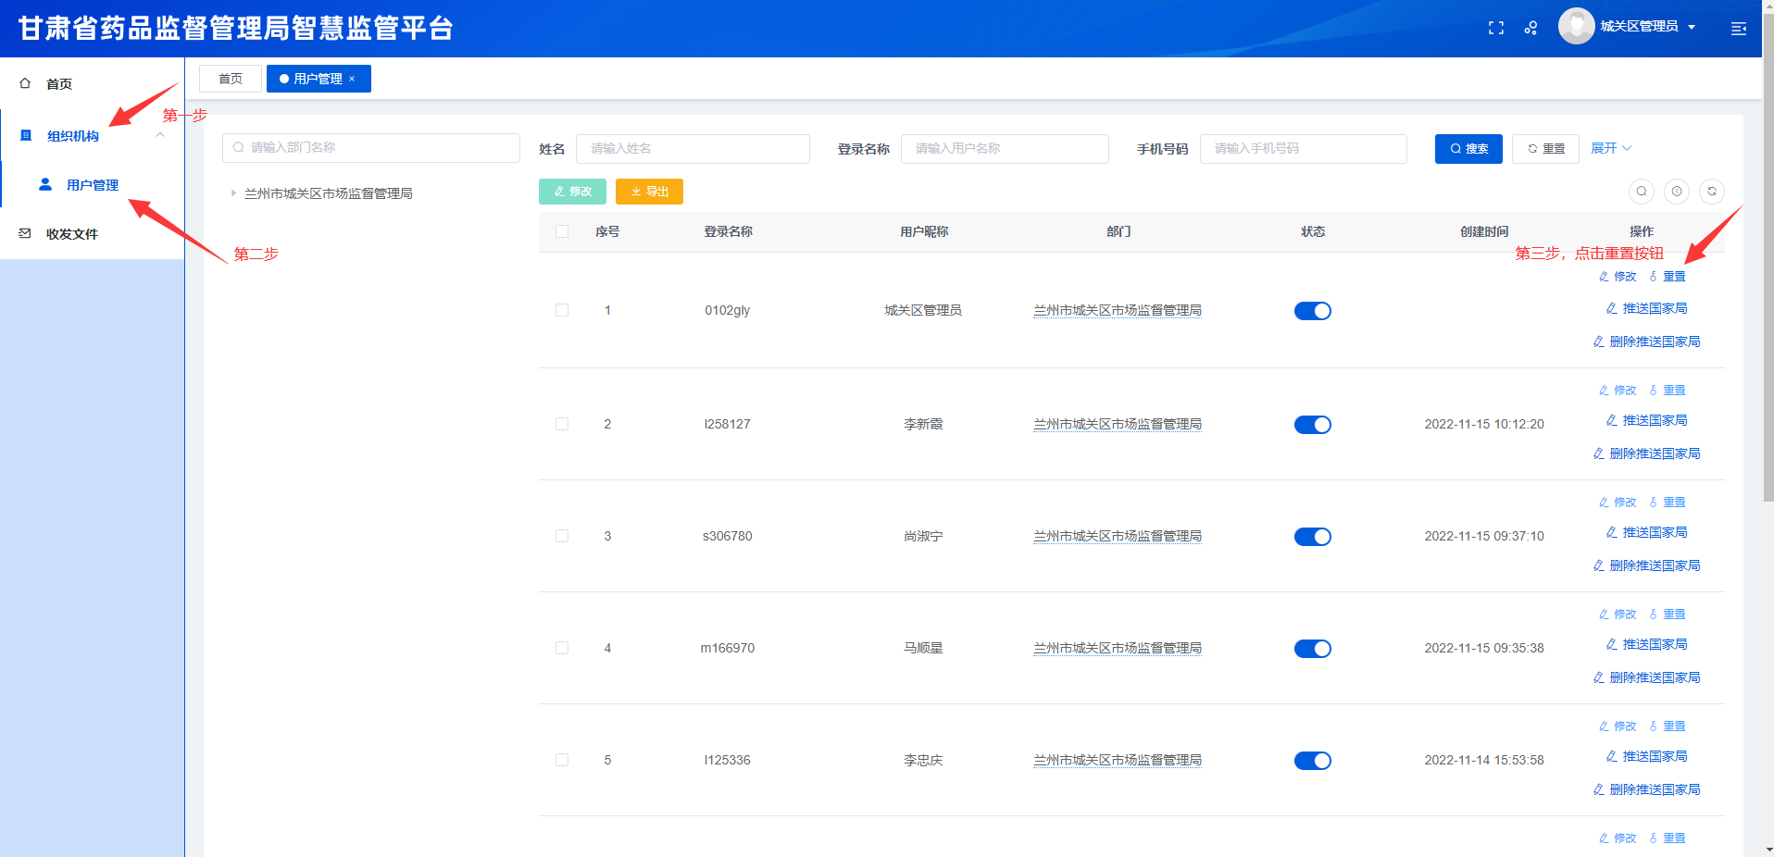
Task: Check the checkbox for row l258127
Action: [562, 424]
